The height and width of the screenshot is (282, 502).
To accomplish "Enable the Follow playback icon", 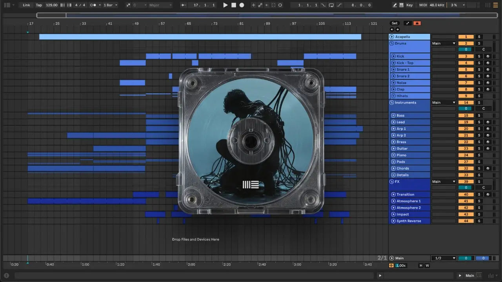I will pyautogui.click(x=183, y=5).
